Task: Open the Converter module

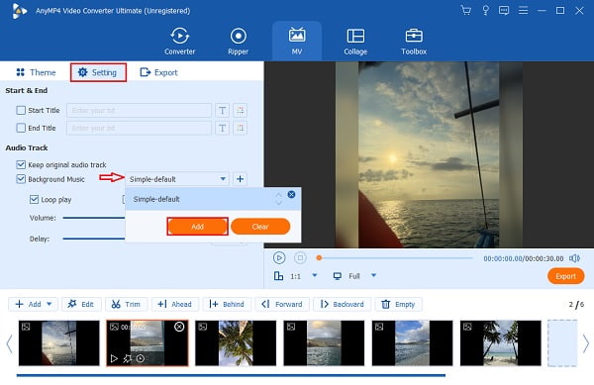Action: point(179,42)
